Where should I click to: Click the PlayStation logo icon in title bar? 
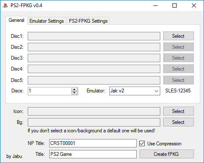click(5, 5)
